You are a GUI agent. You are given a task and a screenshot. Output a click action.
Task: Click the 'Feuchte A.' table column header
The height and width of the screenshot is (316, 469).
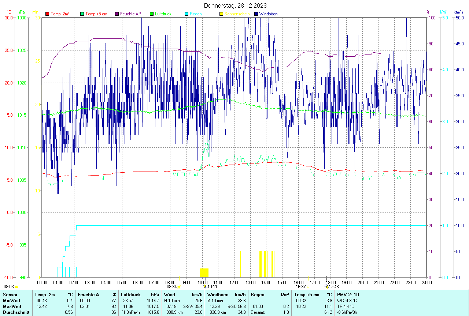89,294
